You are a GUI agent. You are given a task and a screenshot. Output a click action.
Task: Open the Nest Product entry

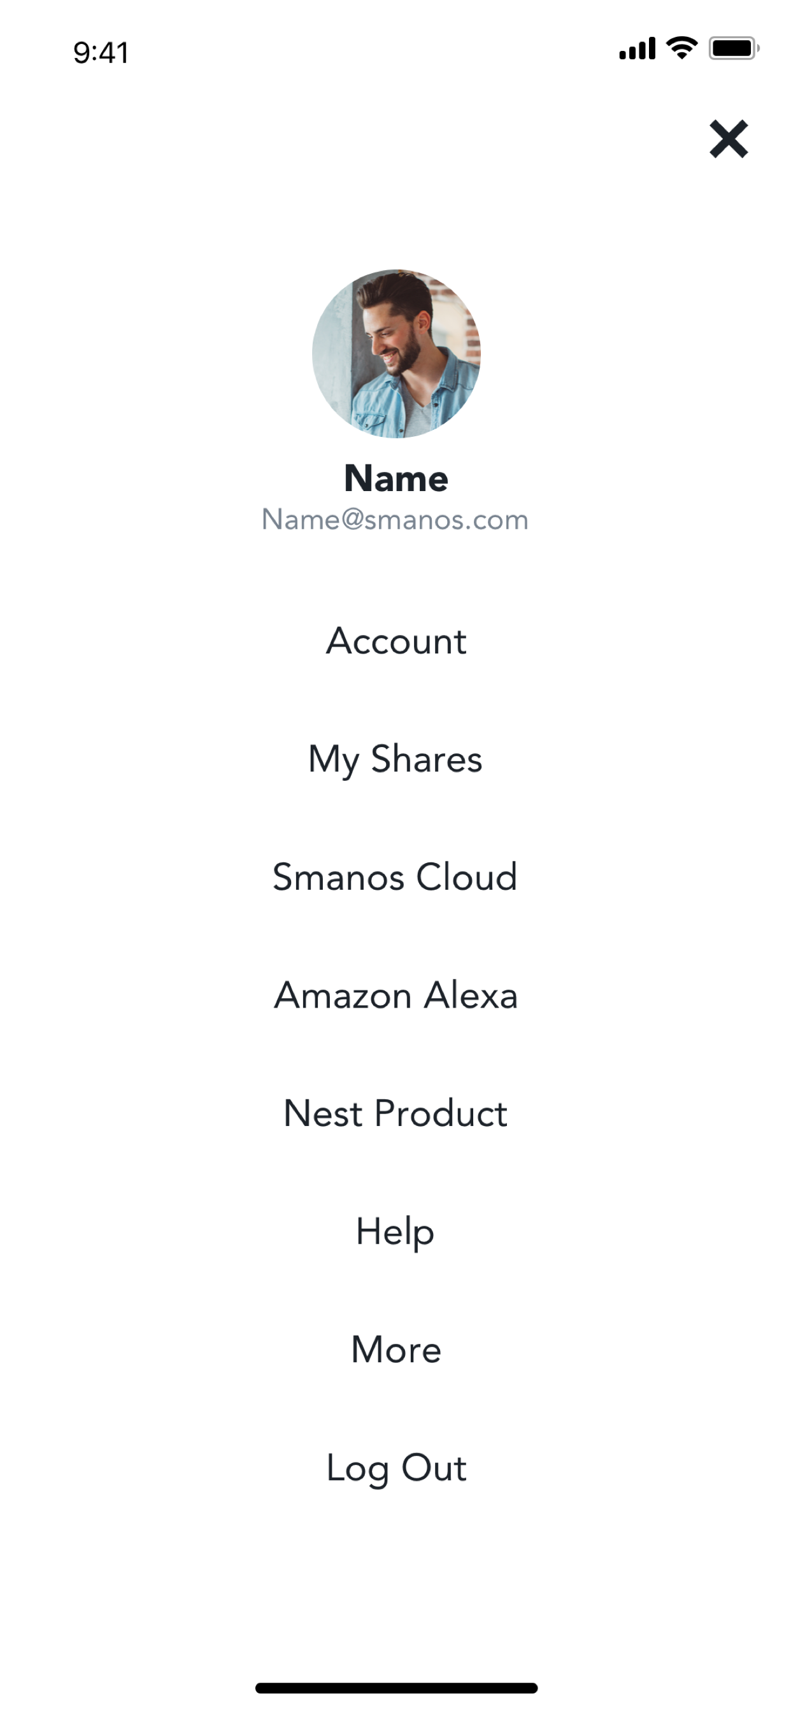coord(396,1113)
